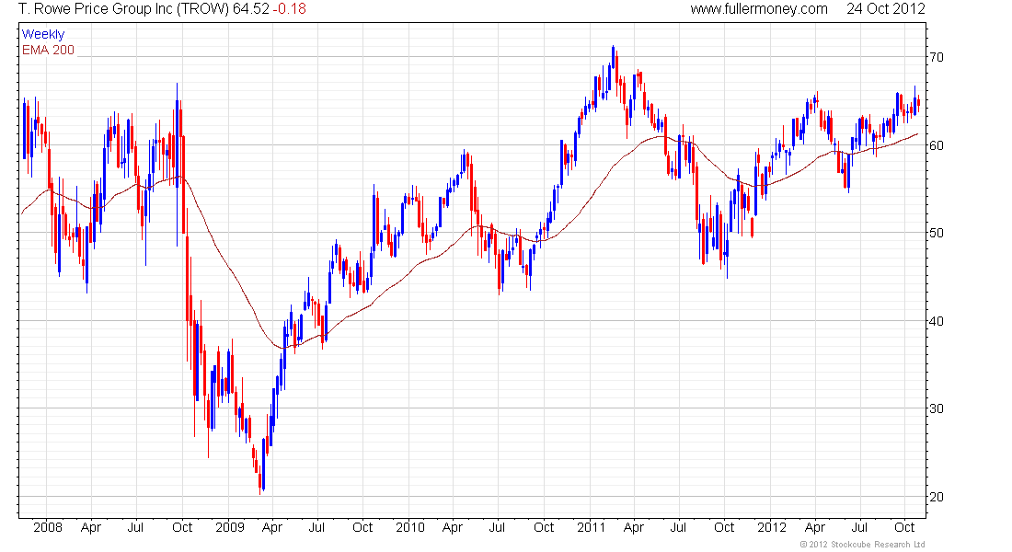Image resolution: width=1012 pixels, height=552 pixels.
Task: Click the 'Jul' label following 2012
Action: tap(859, 527)
